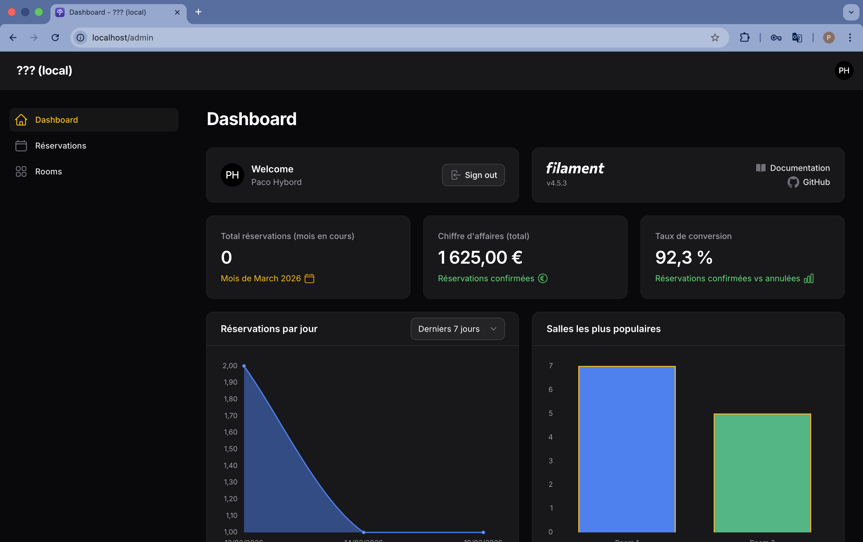Click the euro icon beside Réservations confirmées

(x=543, y=278)
